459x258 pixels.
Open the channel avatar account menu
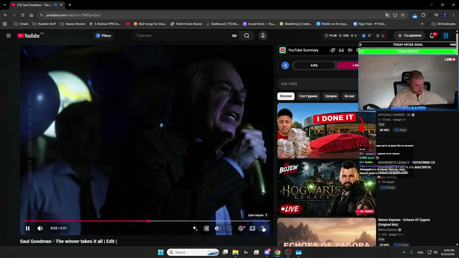(446, 35)
